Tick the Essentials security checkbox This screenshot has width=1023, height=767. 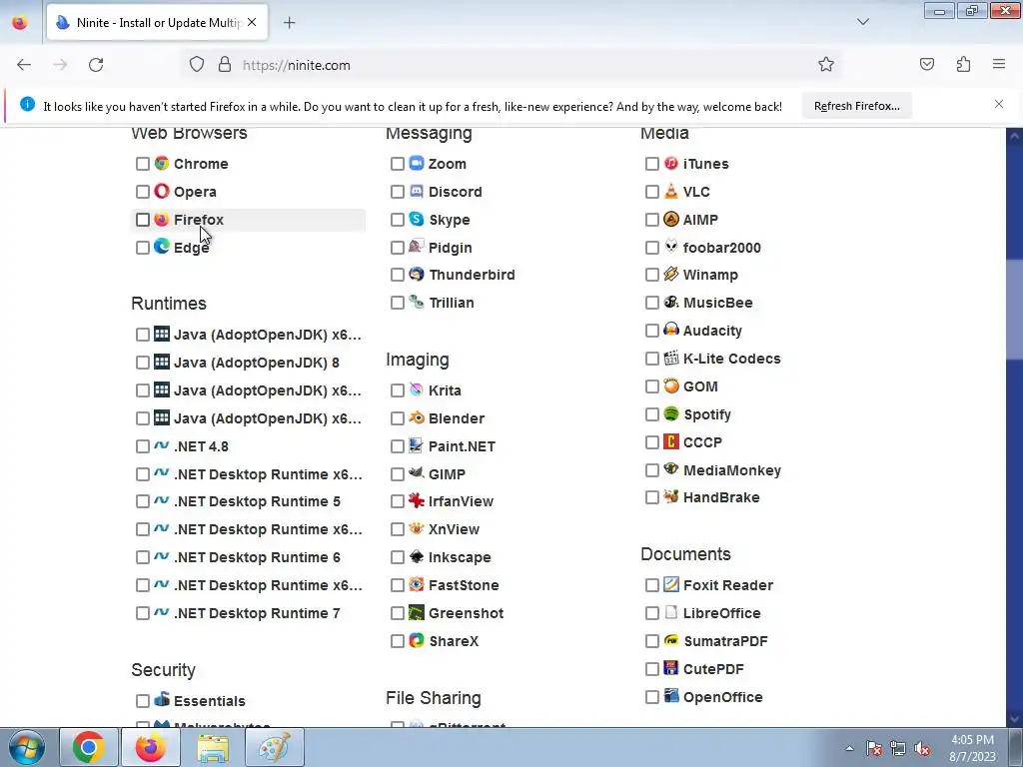143,701
